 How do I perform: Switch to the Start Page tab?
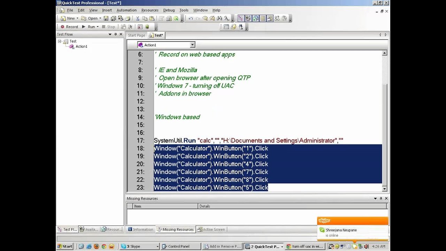(136, 35)
